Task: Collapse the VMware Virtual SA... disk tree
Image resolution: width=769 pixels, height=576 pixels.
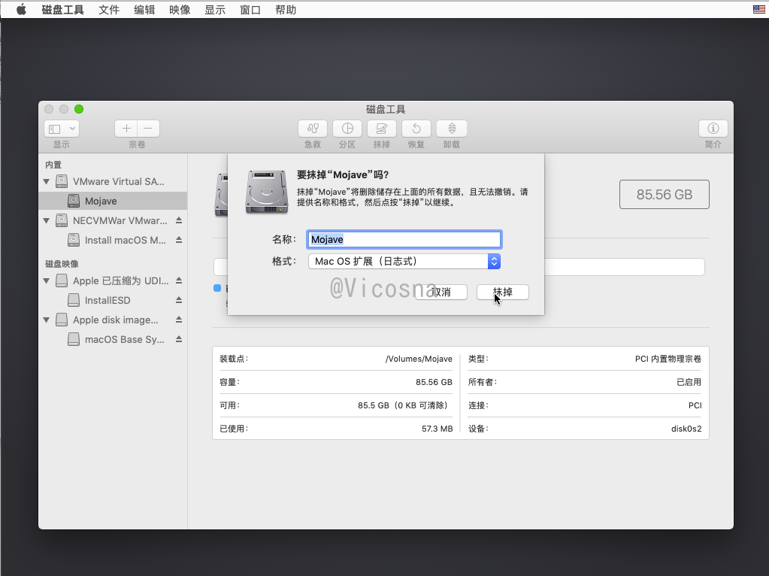Action: 47,181
